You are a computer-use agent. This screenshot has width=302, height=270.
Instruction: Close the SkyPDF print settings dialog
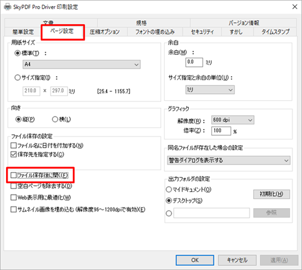(294, 7)
